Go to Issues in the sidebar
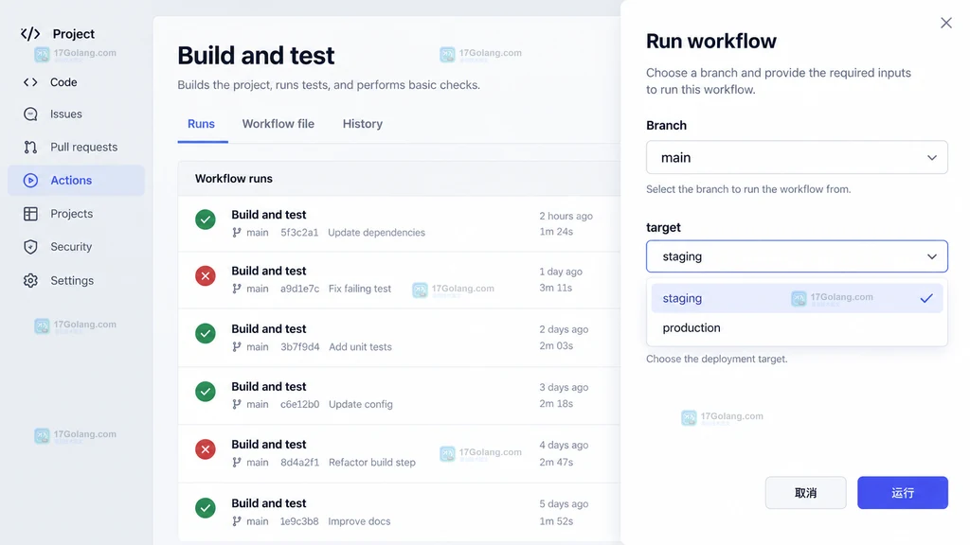Image resolution: width=970 pixels, height=545 pixels. coord(66,114)
